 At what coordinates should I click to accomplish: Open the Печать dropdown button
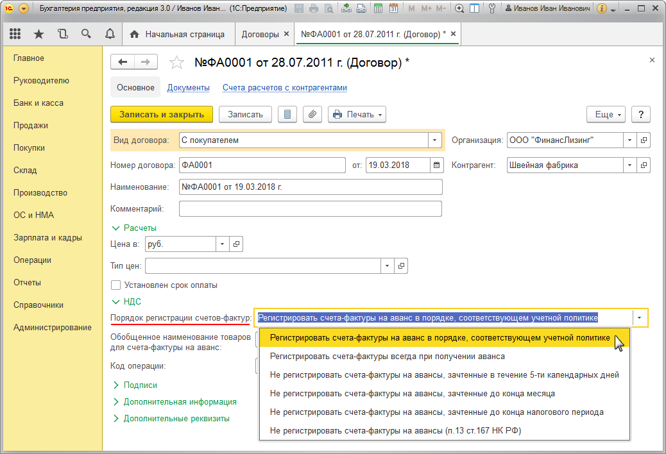pos(357,115)
